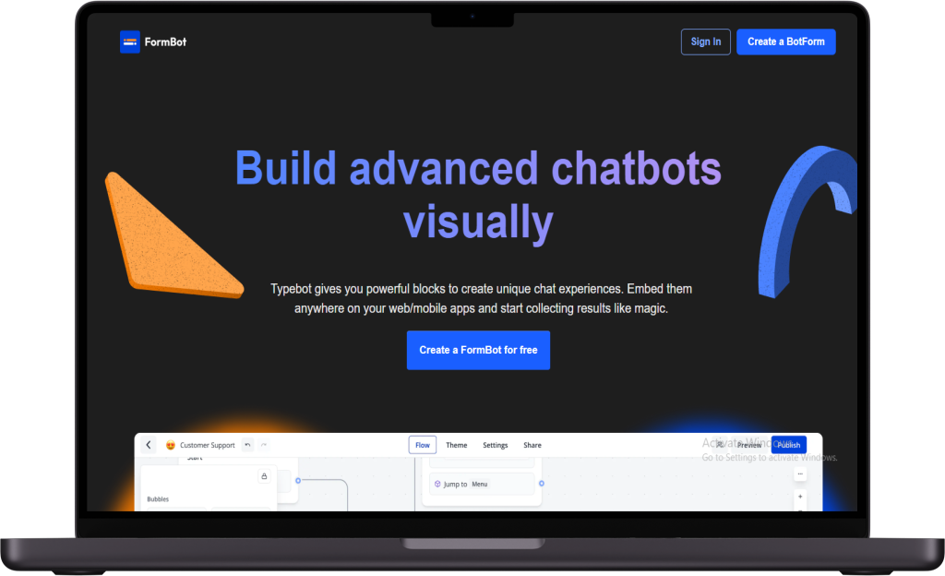Undo the last editor action
This screenshot has height=576, width=945.
[x=247, y=445]
